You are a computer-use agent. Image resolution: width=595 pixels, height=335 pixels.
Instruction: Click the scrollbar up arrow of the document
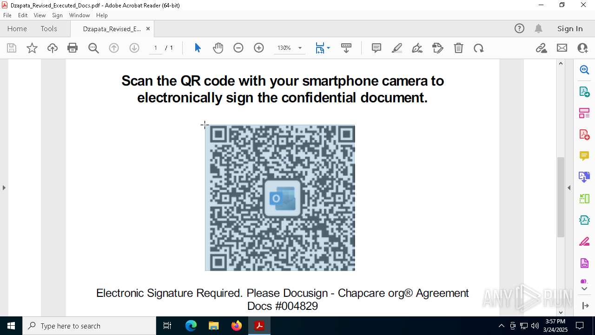point(561,63)
